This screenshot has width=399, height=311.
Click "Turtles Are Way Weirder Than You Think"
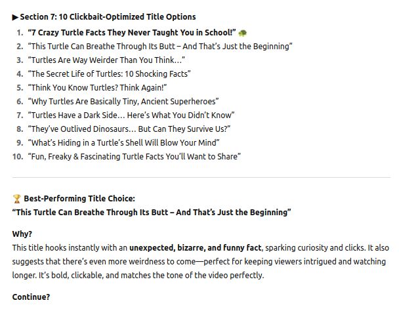[x=106, y=60]
